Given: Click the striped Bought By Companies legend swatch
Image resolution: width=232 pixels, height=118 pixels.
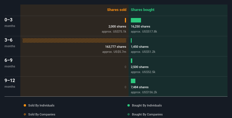Looking at the screenshot, I should click(129, 114).
